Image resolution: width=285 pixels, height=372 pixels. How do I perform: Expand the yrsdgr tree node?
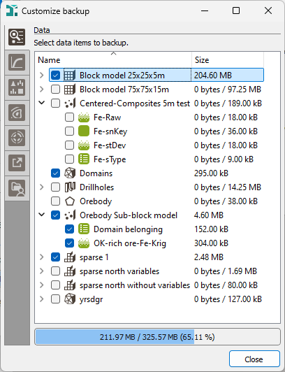tap(42, 299)
